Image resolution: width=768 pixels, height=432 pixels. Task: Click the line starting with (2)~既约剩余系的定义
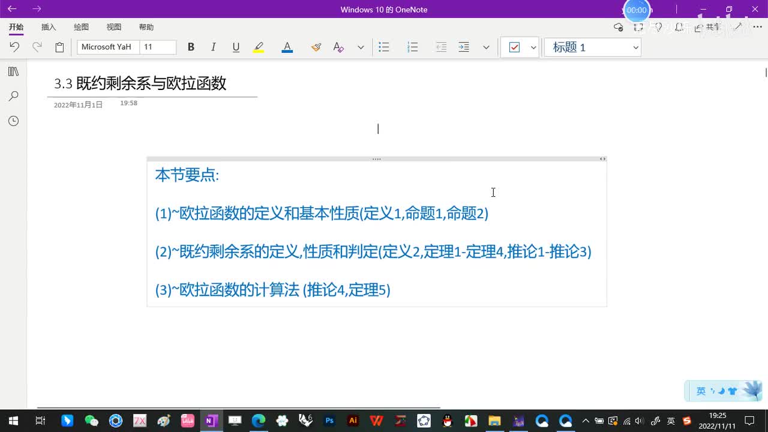pyautogui.click(x=373, y=251)
